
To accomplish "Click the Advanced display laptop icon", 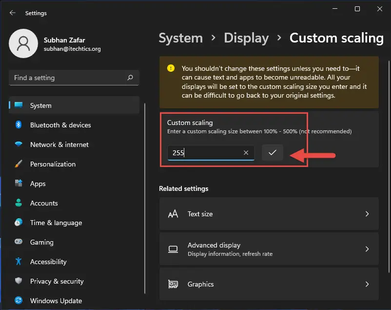I will click(x=173, y=249).
